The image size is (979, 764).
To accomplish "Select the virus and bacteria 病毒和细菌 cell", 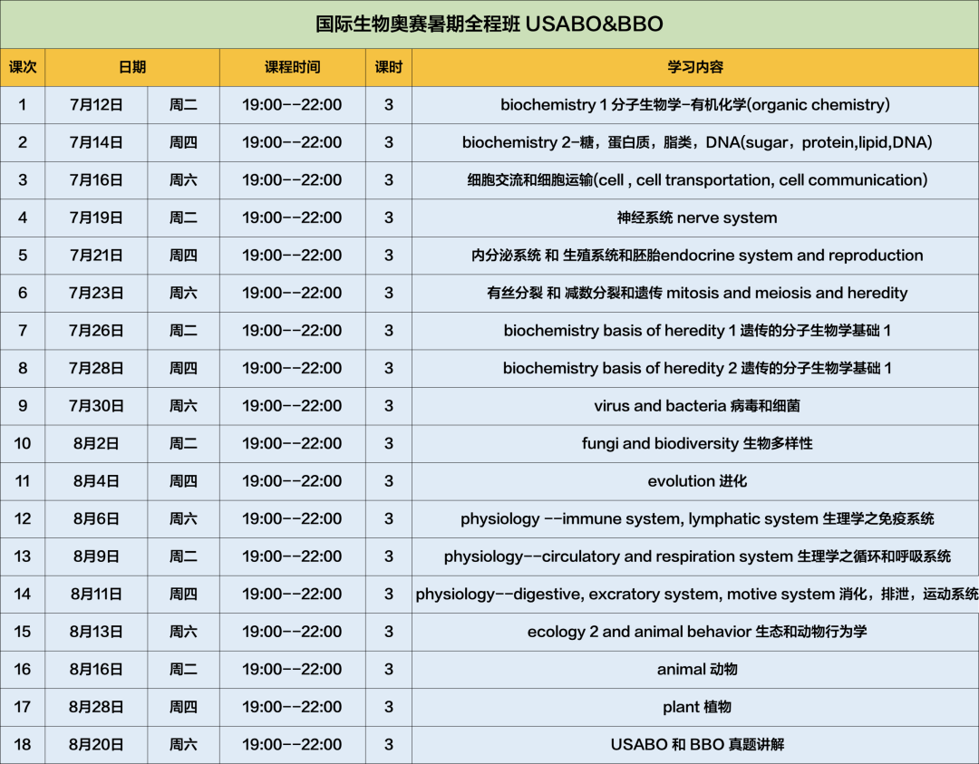I will click(695, 406).
